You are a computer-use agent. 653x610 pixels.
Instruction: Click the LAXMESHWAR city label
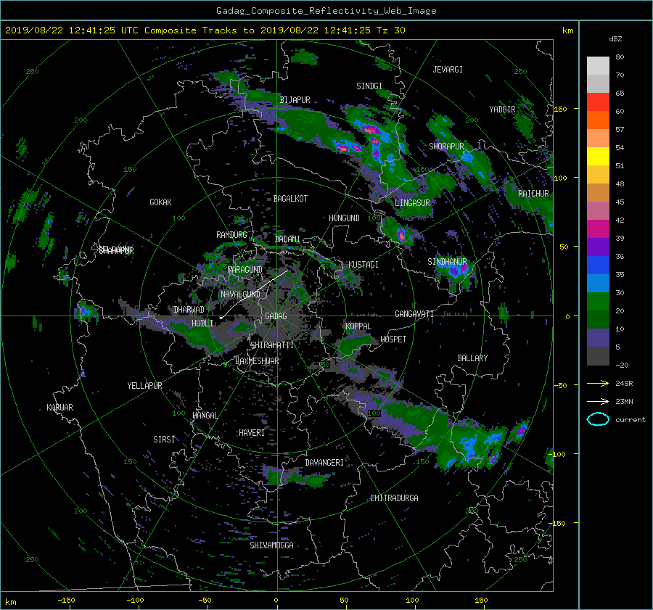pyautogui.click(x=257, y=361)
